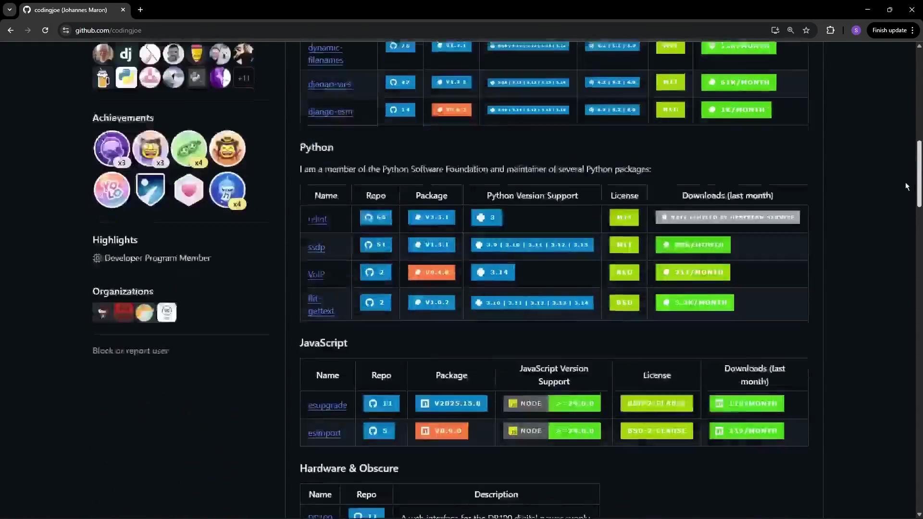
Task: Click flit-gettext v1.0.2 package badge
Action: [x=432, y=303]
